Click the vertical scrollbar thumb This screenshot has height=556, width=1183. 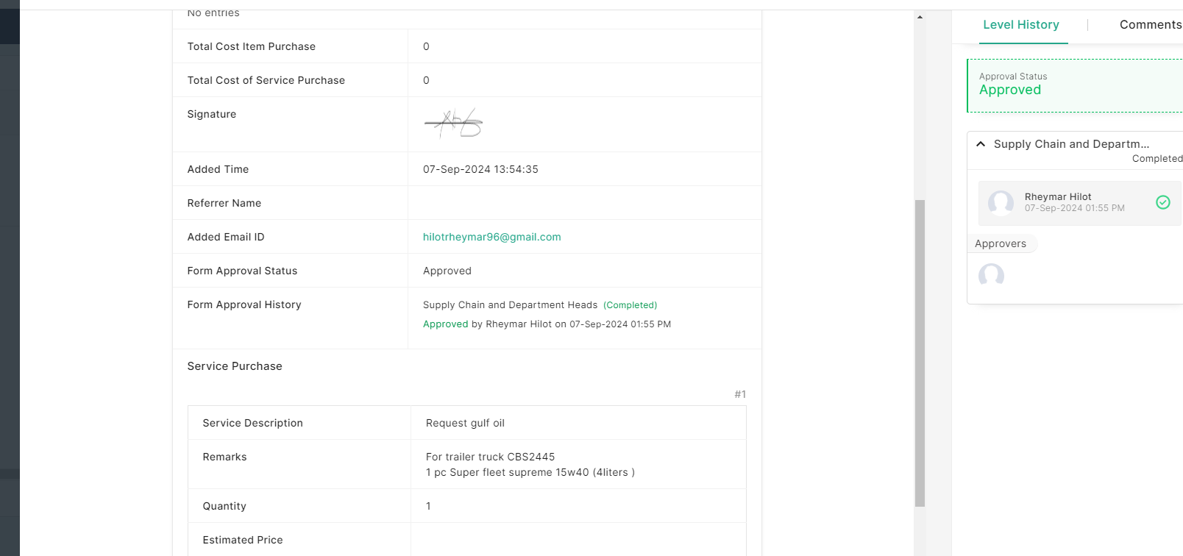(920, 353)
